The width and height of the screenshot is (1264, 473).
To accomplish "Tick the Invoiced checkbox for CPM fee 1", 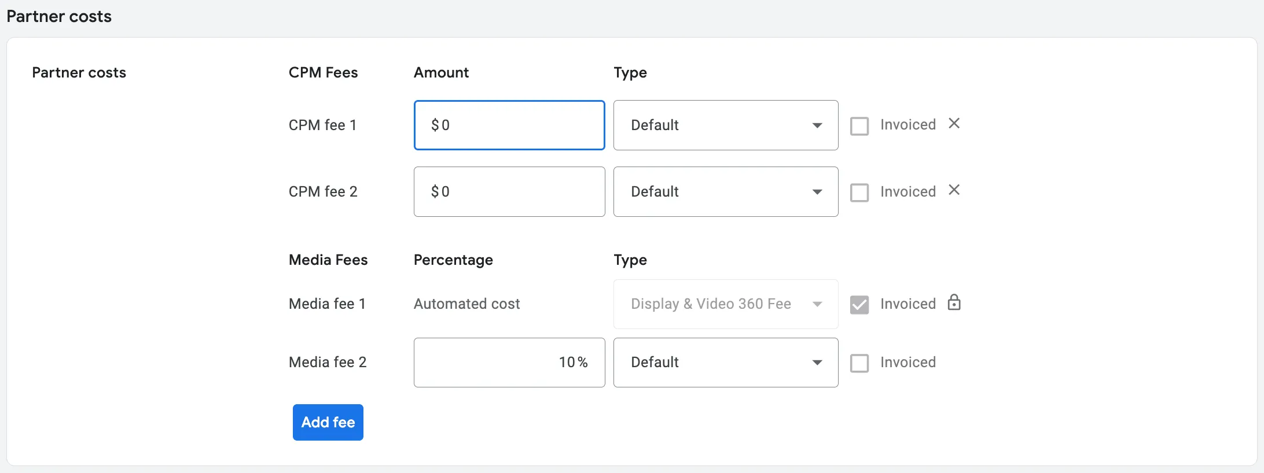I will [x=859, y=126].
